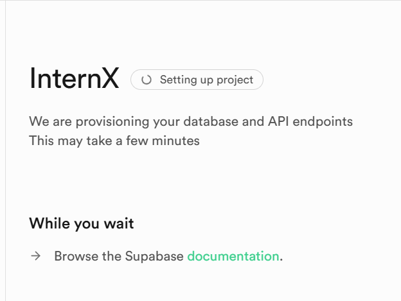Click the "This may take a few minutes" text
The height and width of the screenshot is (301, 401).
114,141
